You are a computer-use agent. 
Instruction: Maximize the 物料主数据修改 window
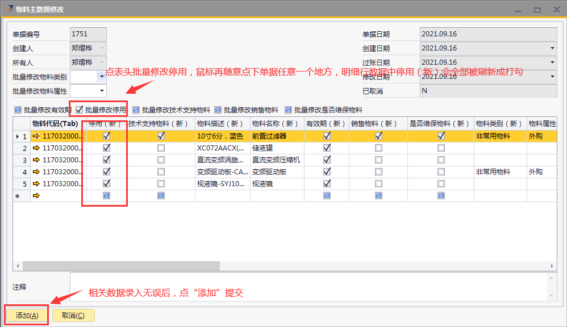(x=537, y=10)
